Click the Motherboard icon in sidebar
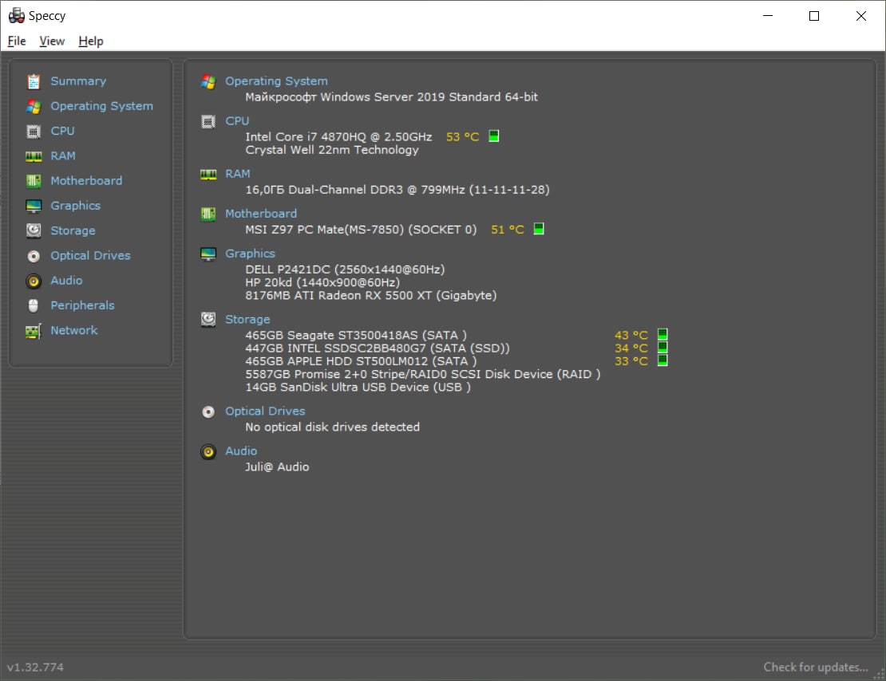886x681 pixels. pyautogui.click(x=34, y=181)
